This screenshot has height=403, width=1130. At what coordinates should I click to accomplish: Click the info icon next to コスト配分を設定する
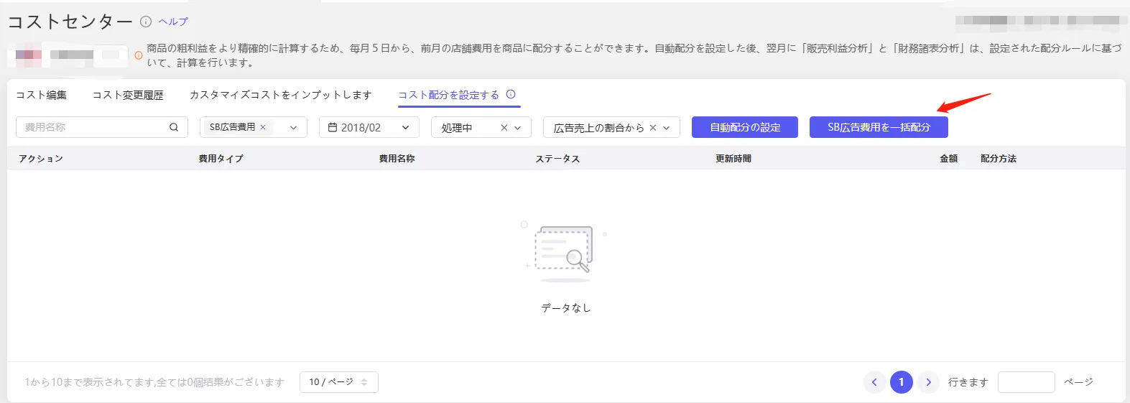pos(511,94)
